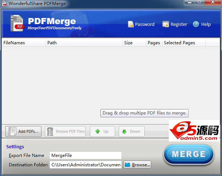222x176 pixels.
Task: Click the Add PDFs document icon
Action: (12, 131)
